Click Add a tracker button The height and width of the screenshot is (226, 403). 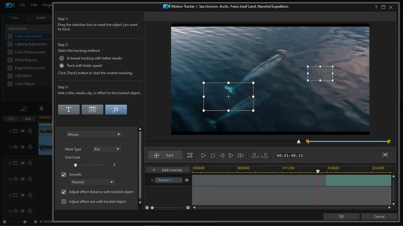tap(168, 170)
